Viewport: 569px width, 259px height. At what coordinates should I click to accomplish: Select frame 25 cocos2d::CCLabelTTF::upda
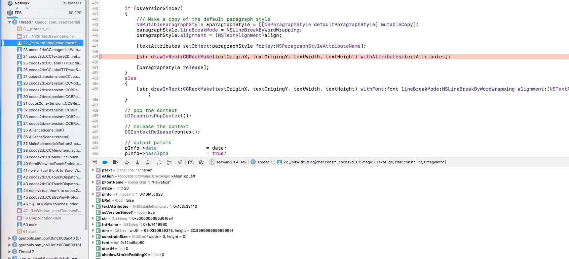[42, 63]
